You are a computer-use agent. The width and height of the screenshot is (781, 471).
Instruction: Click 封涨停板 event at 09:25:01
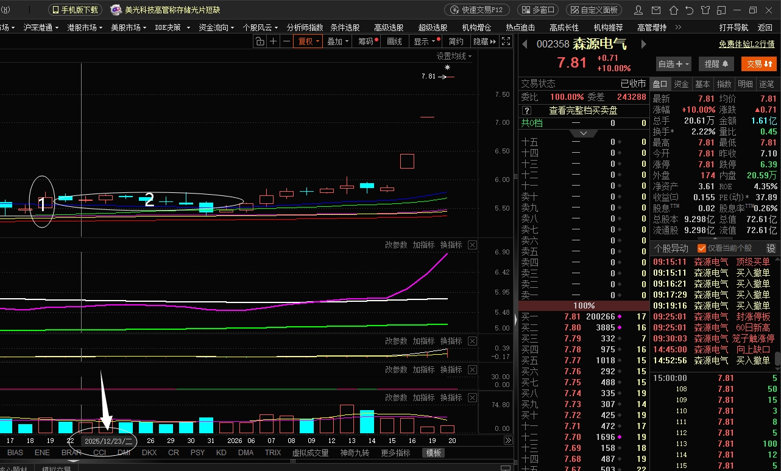pos(754,316)
